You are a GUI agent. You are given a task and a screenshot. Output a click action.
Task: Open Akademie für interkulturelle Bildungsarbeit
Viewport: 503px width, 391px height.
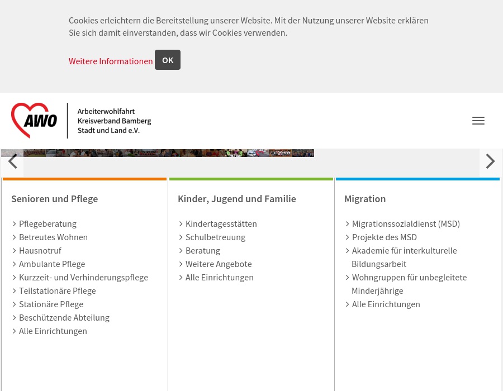(x=404, y=251)
